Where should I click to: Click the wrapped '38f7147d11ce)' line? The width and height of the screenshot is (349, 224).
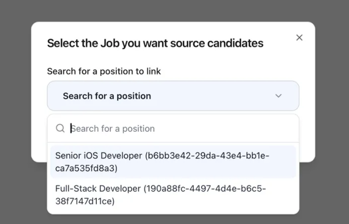pos(85,201)
